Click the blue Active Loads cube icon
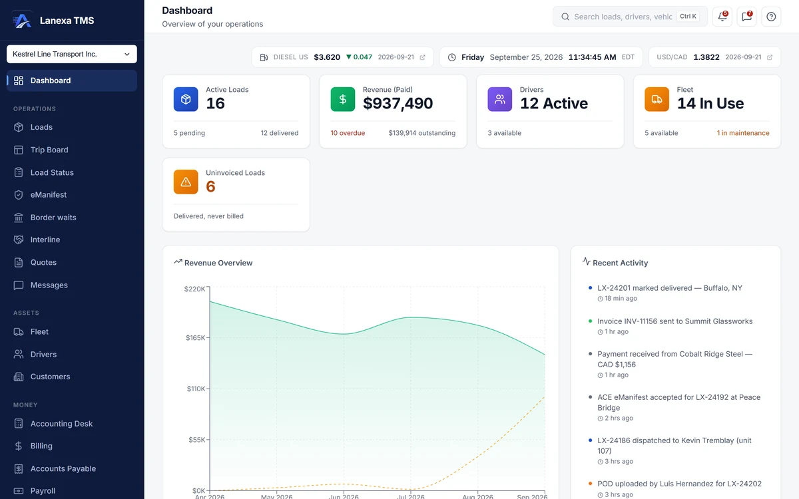Screen dimensions: 799x499 click(x=186, y=99)
